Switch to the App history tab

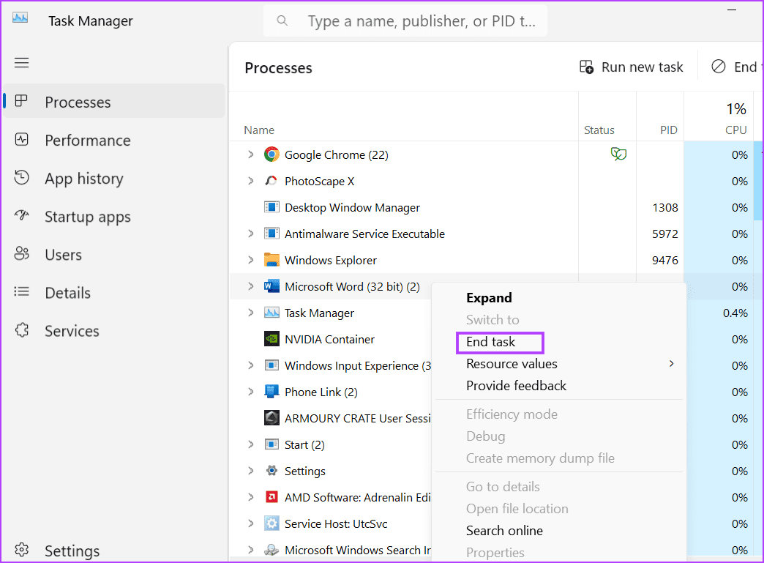click(114, 179)
